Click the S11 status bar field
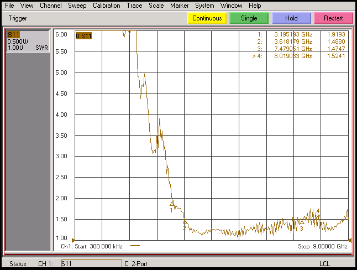 [92, 263]
